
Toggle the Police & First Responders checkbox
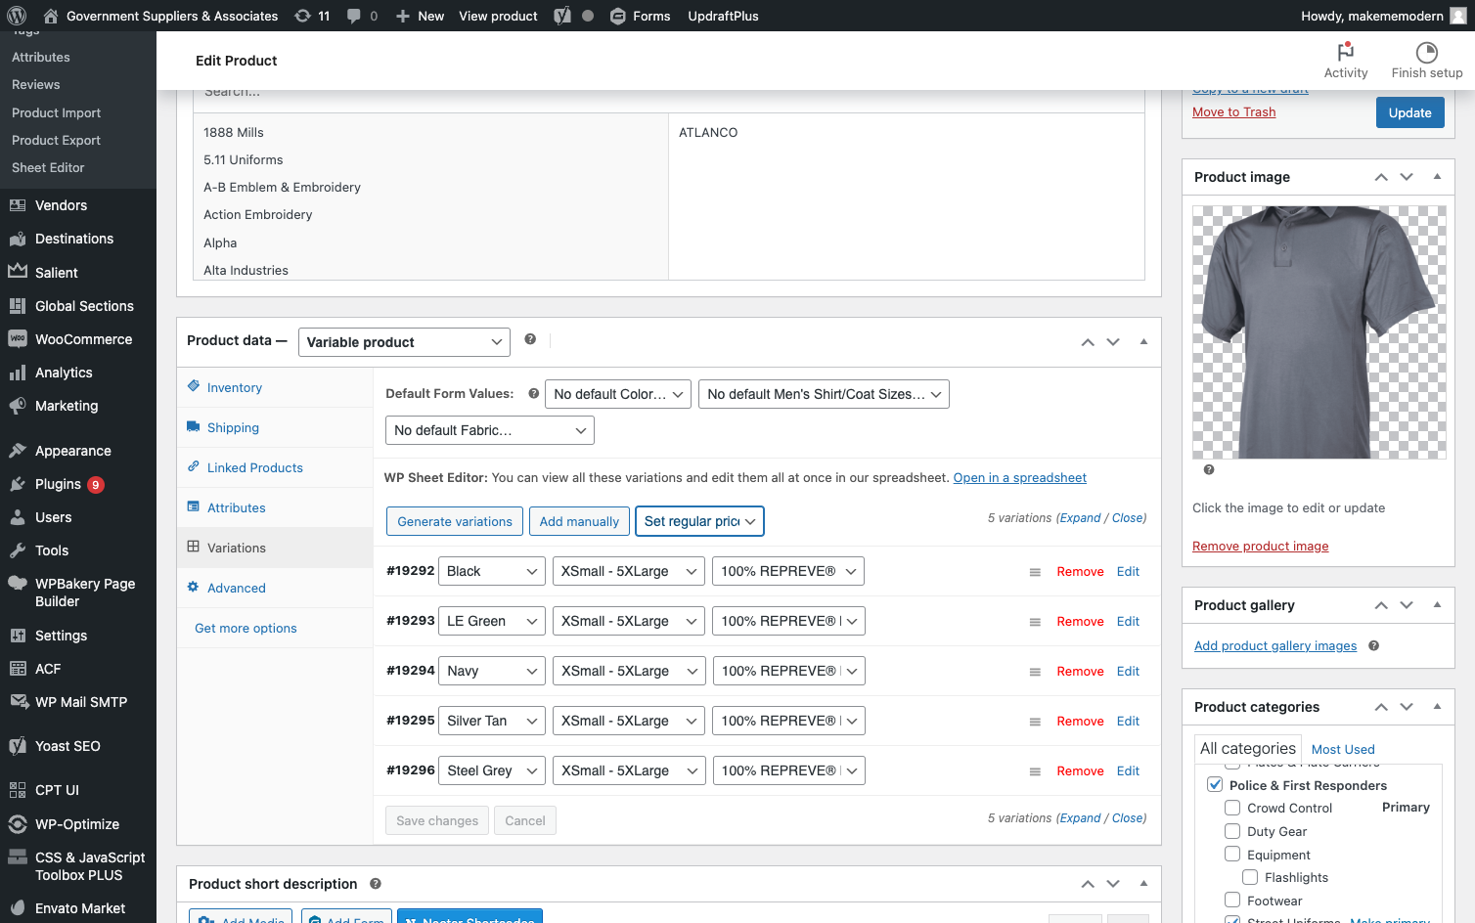(1215, 784)
